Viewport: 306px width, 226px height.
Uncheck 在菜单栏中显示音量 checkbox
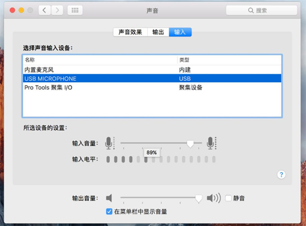pos(109,212)
